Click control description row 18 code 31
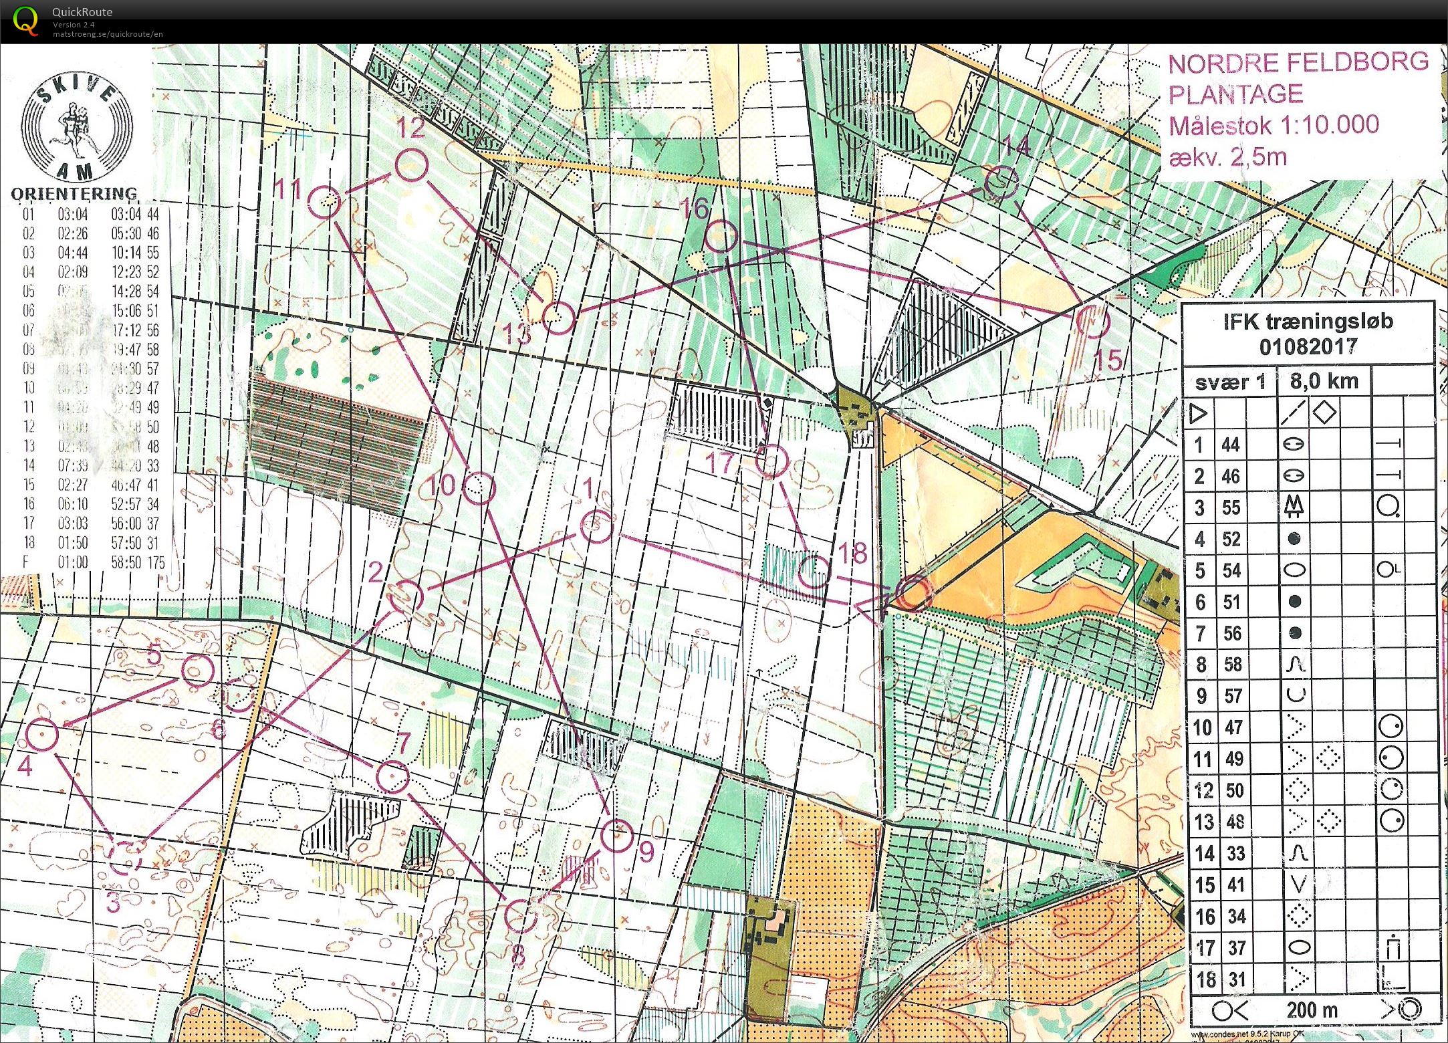Screen dimensions: 1448x1043 pos(1237,979)
